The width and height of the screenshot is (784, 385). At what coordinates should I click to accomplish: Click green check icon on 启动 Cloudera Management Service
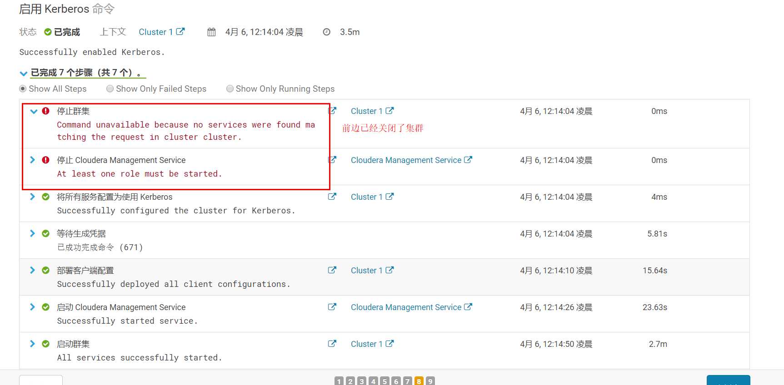46,307
